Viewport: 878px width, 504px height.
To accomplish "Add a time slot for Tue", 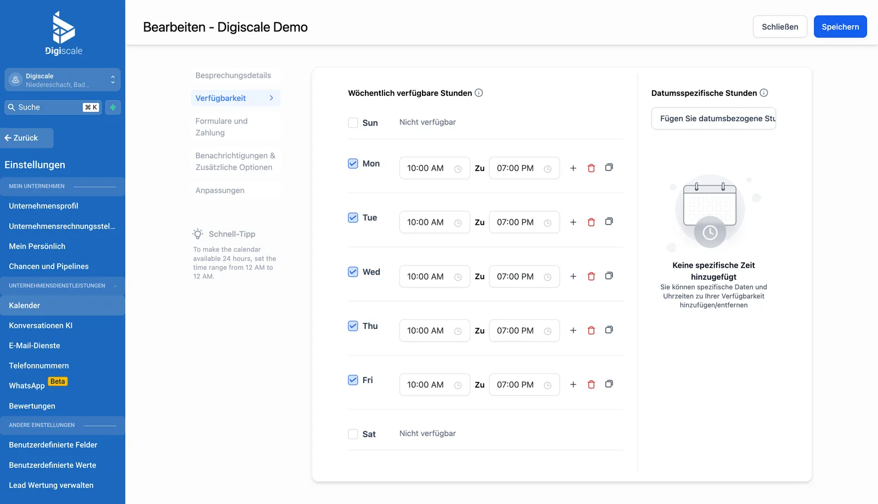I will [x=573, y=222].
